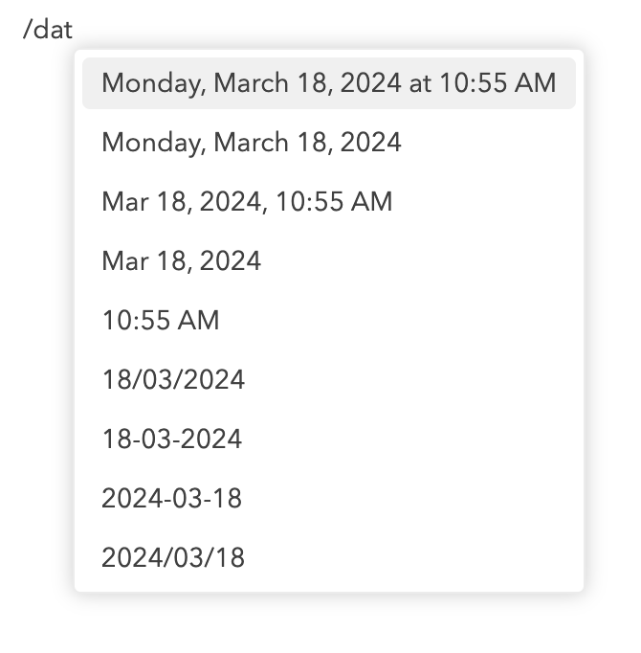Pick the day-first date with slashes
Screen dimensions: 641x653
pos(173,380)
